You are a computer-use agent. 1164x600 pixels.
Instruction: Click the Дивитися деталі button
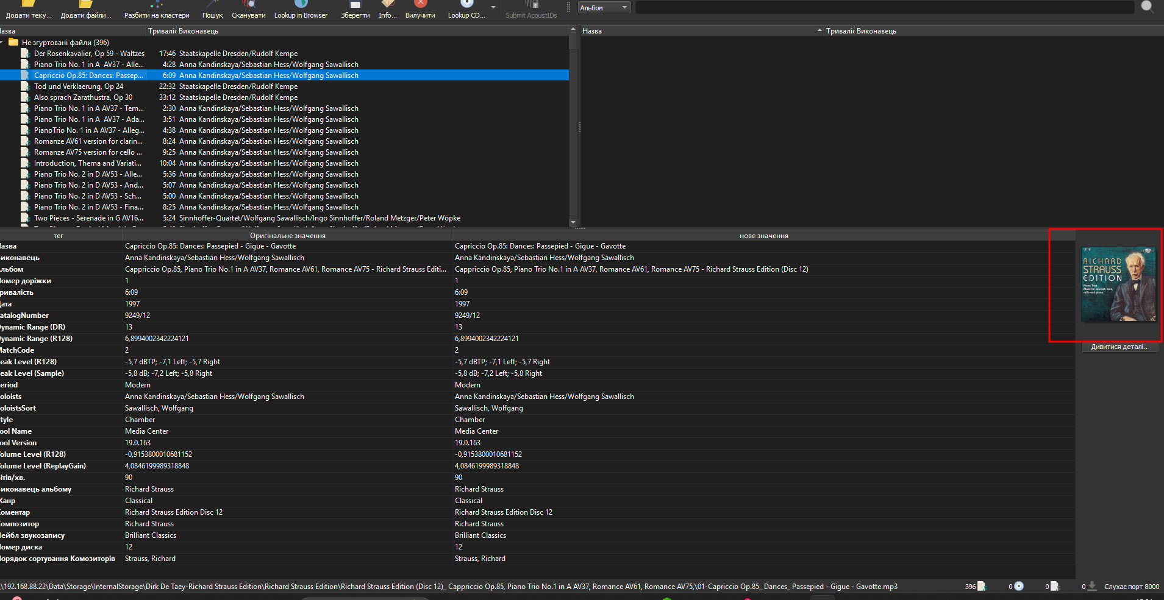[x=1119, y=347]
